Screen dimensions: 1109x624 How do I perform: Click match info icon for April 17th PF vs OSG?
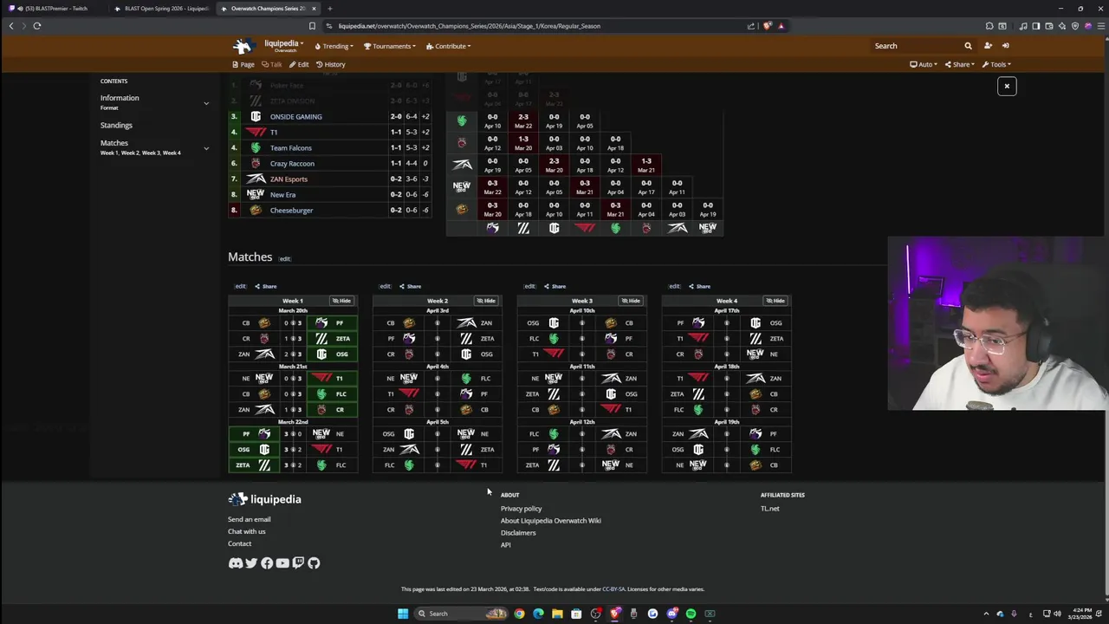click(x=727, y=323)
